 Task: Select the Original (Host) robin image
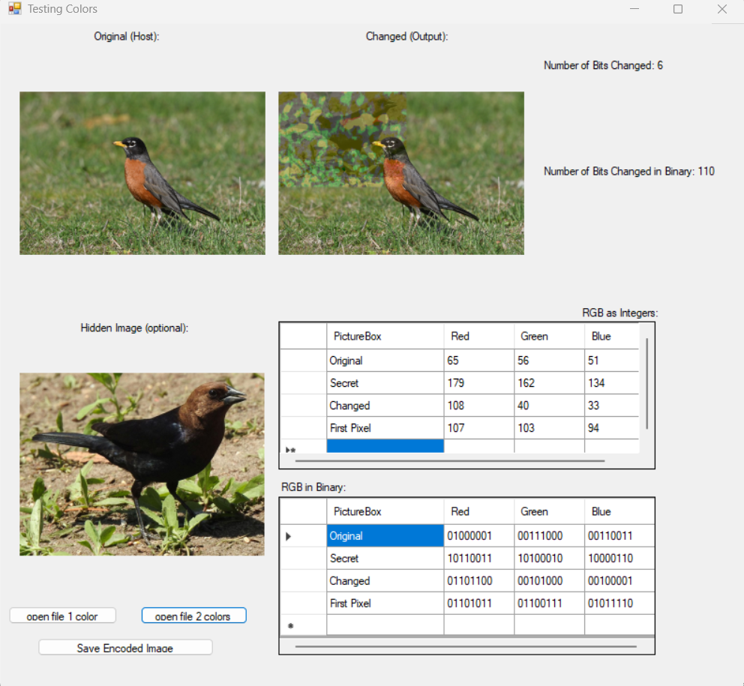(142, 173)
